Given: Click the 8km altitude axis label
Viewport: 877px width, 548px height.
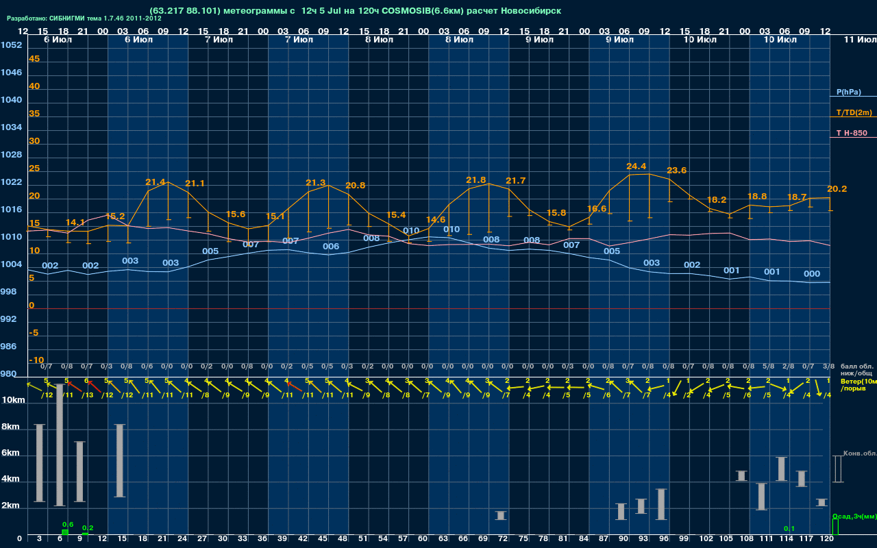Looking at the screenshot, I should tap(10, 427).
